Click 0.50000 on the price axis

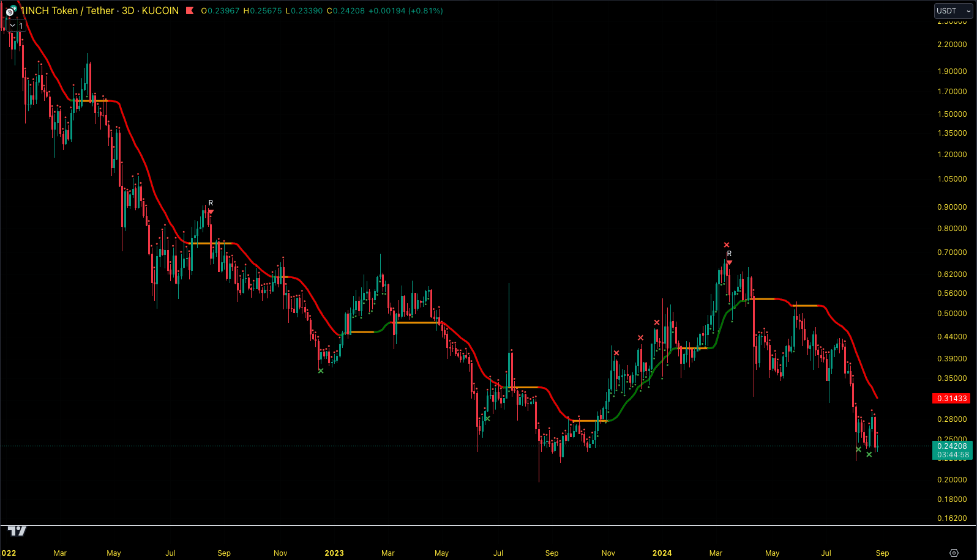pos(952,313)
